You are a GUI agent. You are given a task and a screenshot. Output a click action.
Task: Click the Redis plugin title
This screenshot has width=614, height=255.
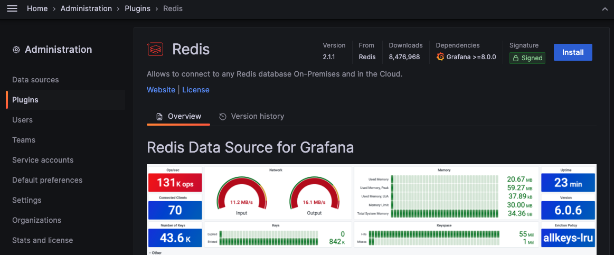[x=191, y=50]
